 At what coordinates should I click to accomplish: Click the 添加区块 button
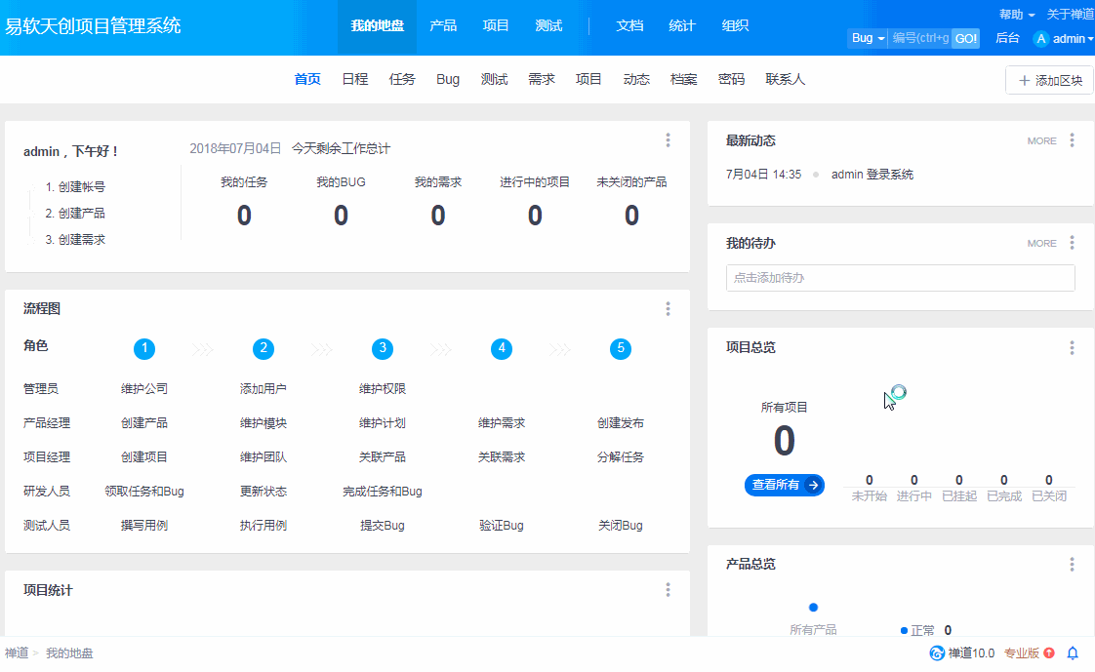coord(1049,81)
